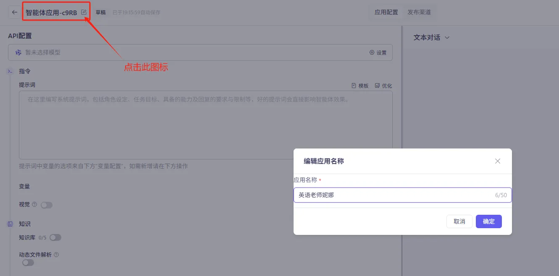The image size is (559, 276).
Task: Open the 模板 prompt templates
Action: click(x=360, y=86)
